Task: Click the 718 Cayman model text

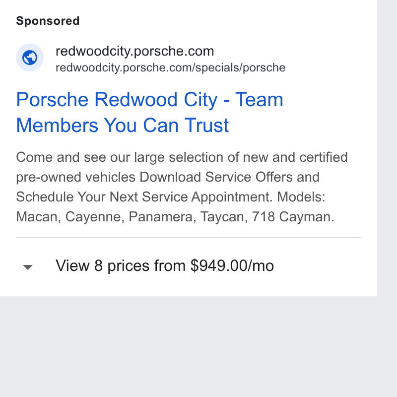Action: (293, 217)
